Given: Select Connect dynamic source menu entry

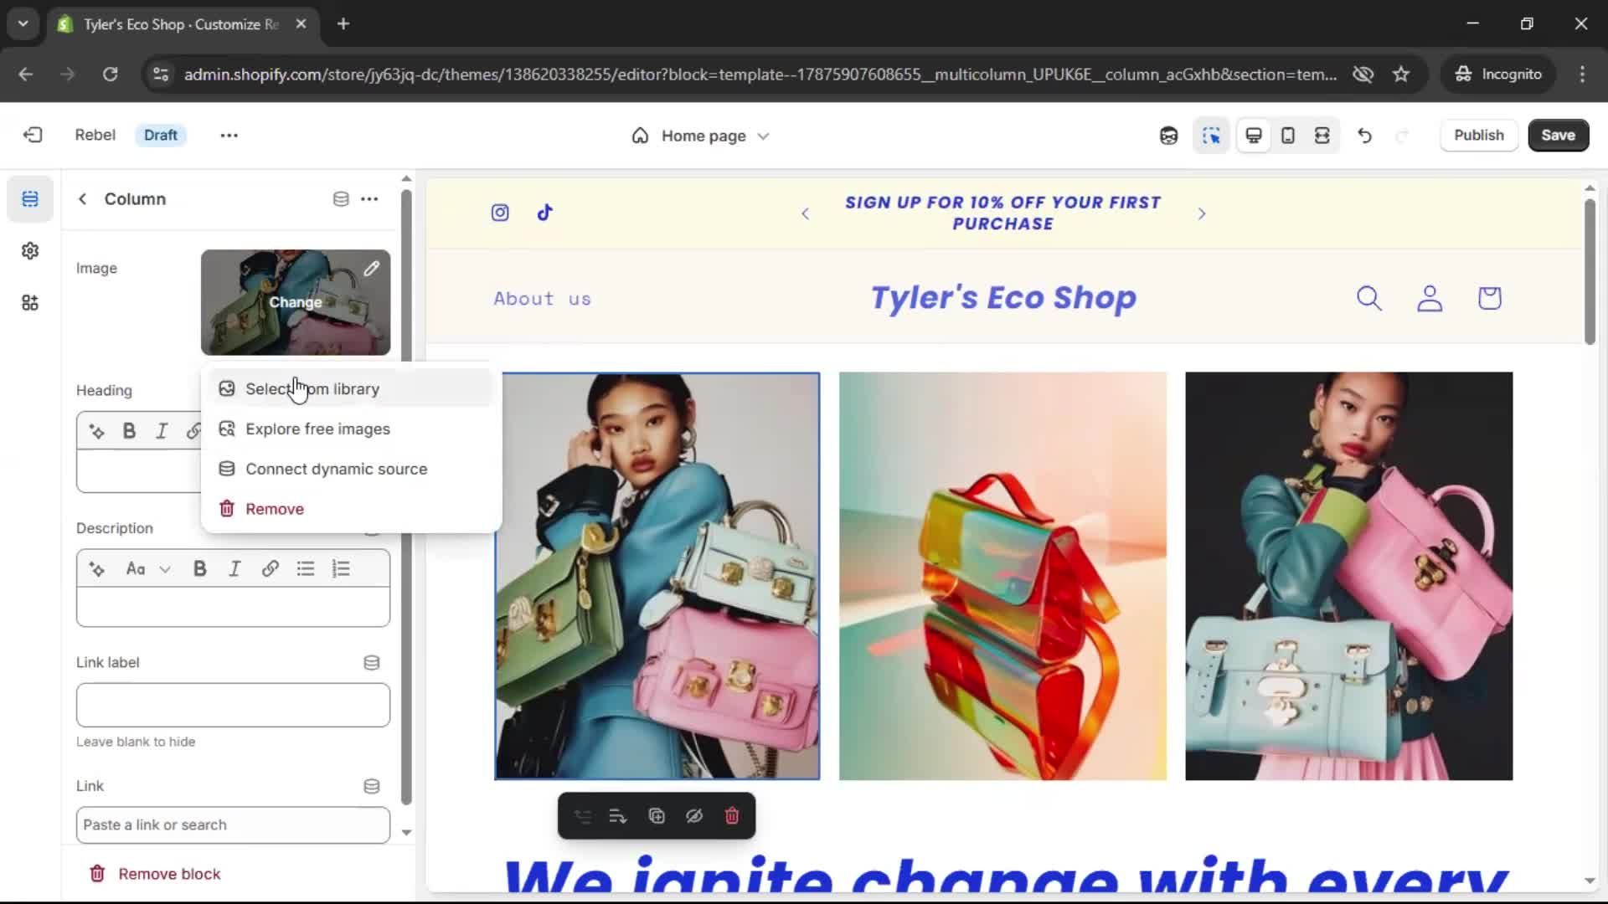Looking at the screenshot, I should 336,470.
